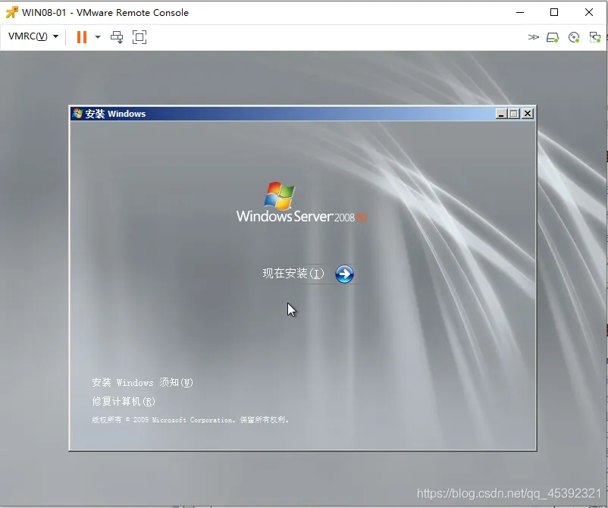Close the VMware Remote Console window
The image size is (608, 508).
588,12
